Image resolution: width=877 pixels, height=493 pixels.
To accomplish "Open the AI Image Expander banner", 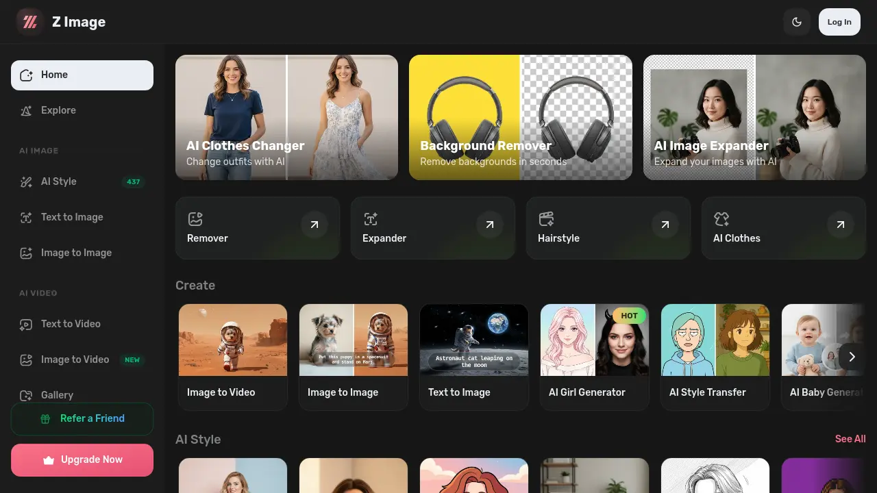I will tap(754, 117).
